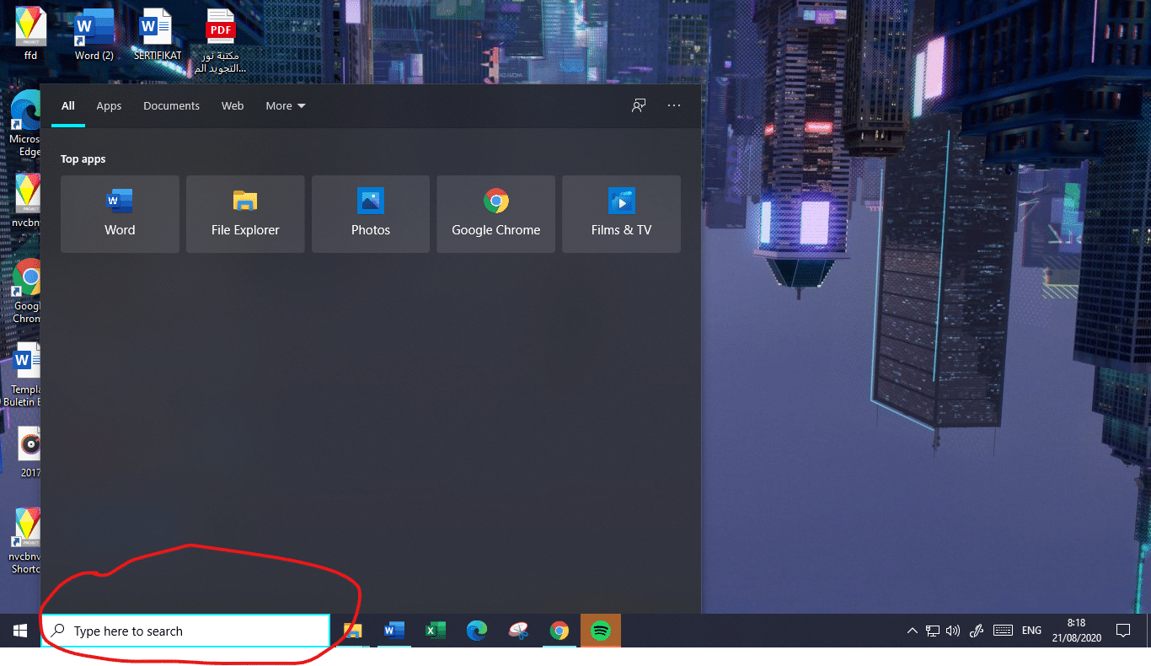This screenshot has width=1151, height=666.
Task: Focus the 'Type here to search' box
Action: [x=185, y=631]
